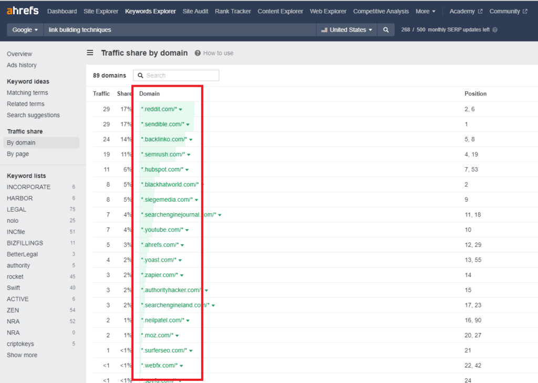Open Web Explorer in top navigation

point(328,12)
